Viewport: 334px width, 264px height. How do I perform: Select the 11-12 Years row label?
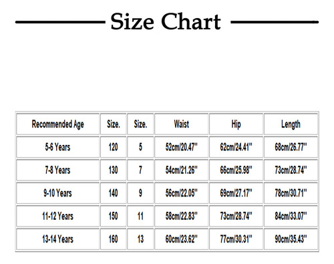[x=58, y=216]
